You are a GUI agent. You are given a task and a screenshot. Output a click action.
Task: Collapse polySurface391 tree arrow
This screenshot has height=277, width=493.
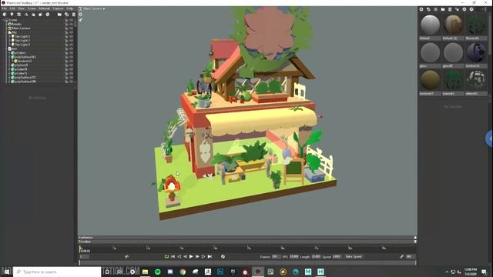click(9, 57)
